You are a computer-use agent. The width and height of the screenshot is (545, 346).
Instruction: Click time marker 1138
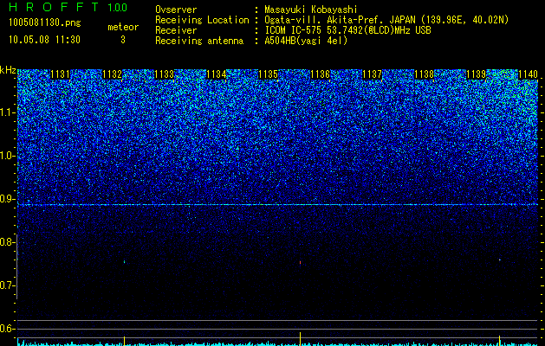[x=425, y=74]
